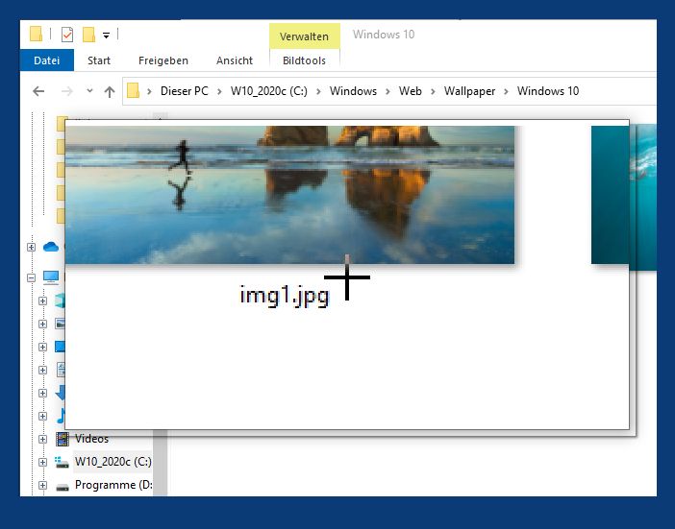Expand the Programme (D:) tree node

(42, 485)
